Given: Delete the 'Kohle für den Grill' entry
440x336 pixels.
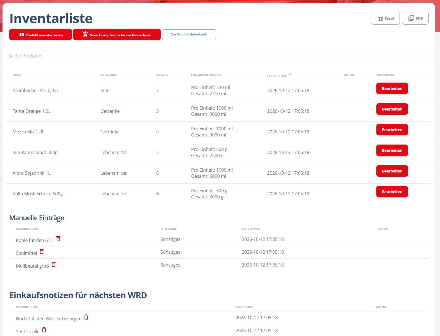Looking at the screenshot, I should pos(58,239).
